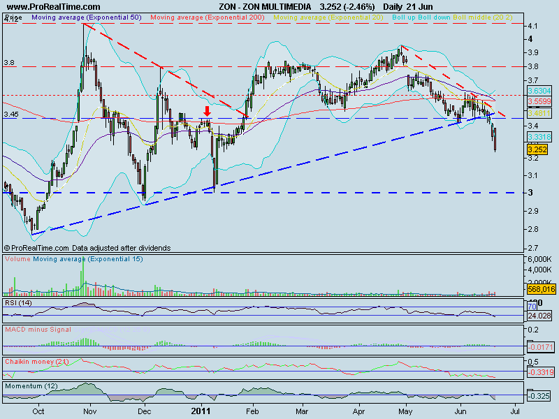The height and width of the screenshot is (419, 559).
Task: Click the 3.4 price axis label
Action: pos(534,126)
